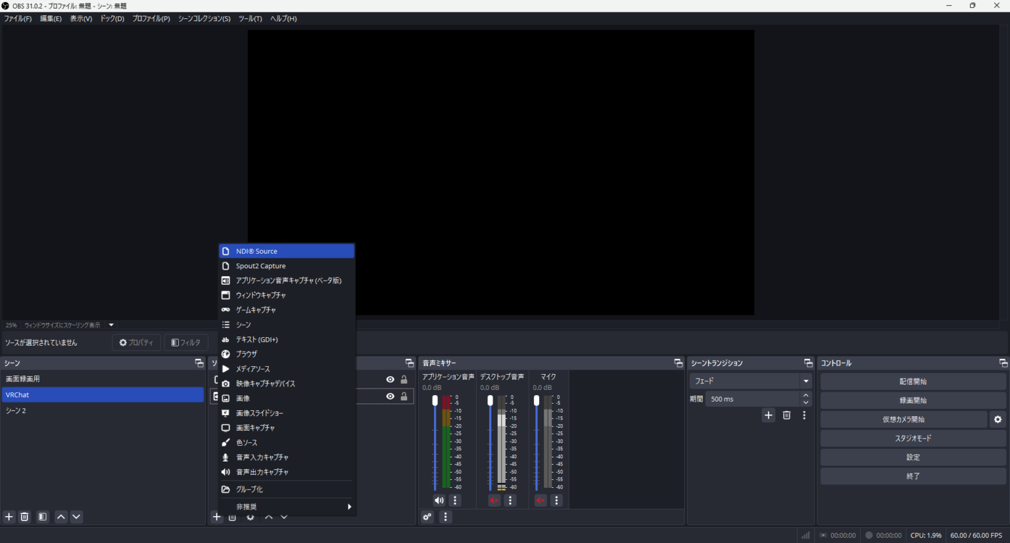Lock the second source via its padlock icon
The height and width of the screenshot is (543, 1010).
pyautogui.click(x=404, y=396)
